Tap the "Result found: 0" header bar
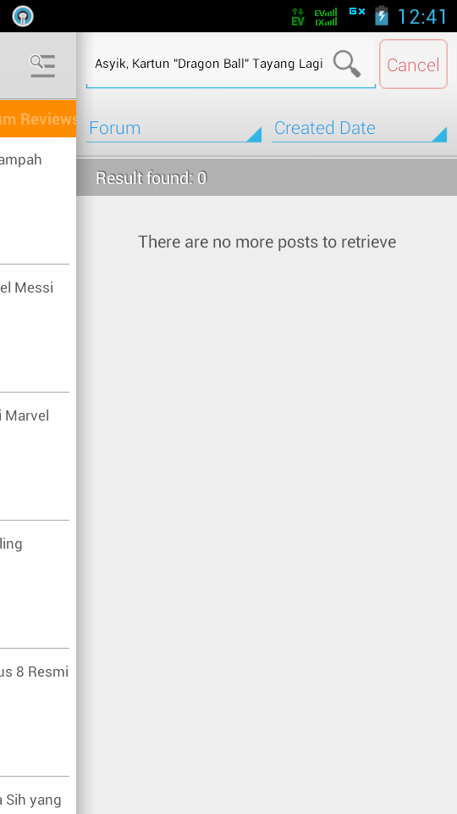This screenshot has width=457, height=814. pos(267,177)
